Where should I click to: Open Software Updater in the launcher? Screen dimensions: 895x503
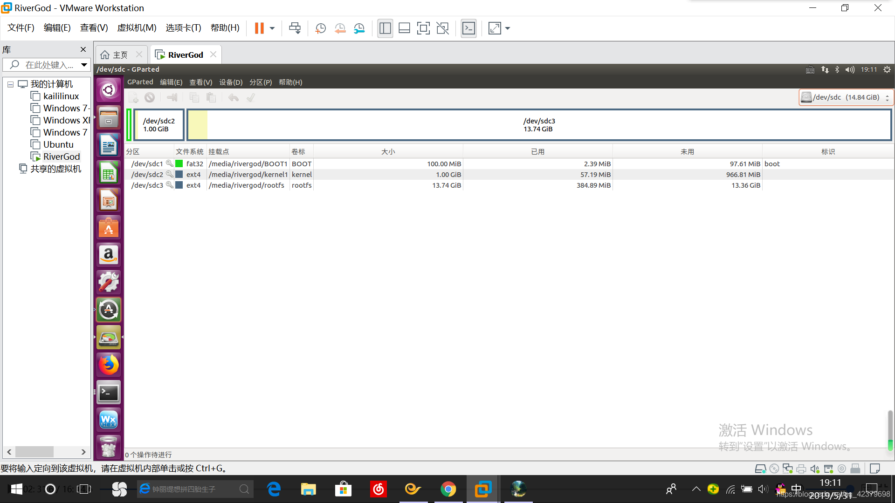(109, 310)
